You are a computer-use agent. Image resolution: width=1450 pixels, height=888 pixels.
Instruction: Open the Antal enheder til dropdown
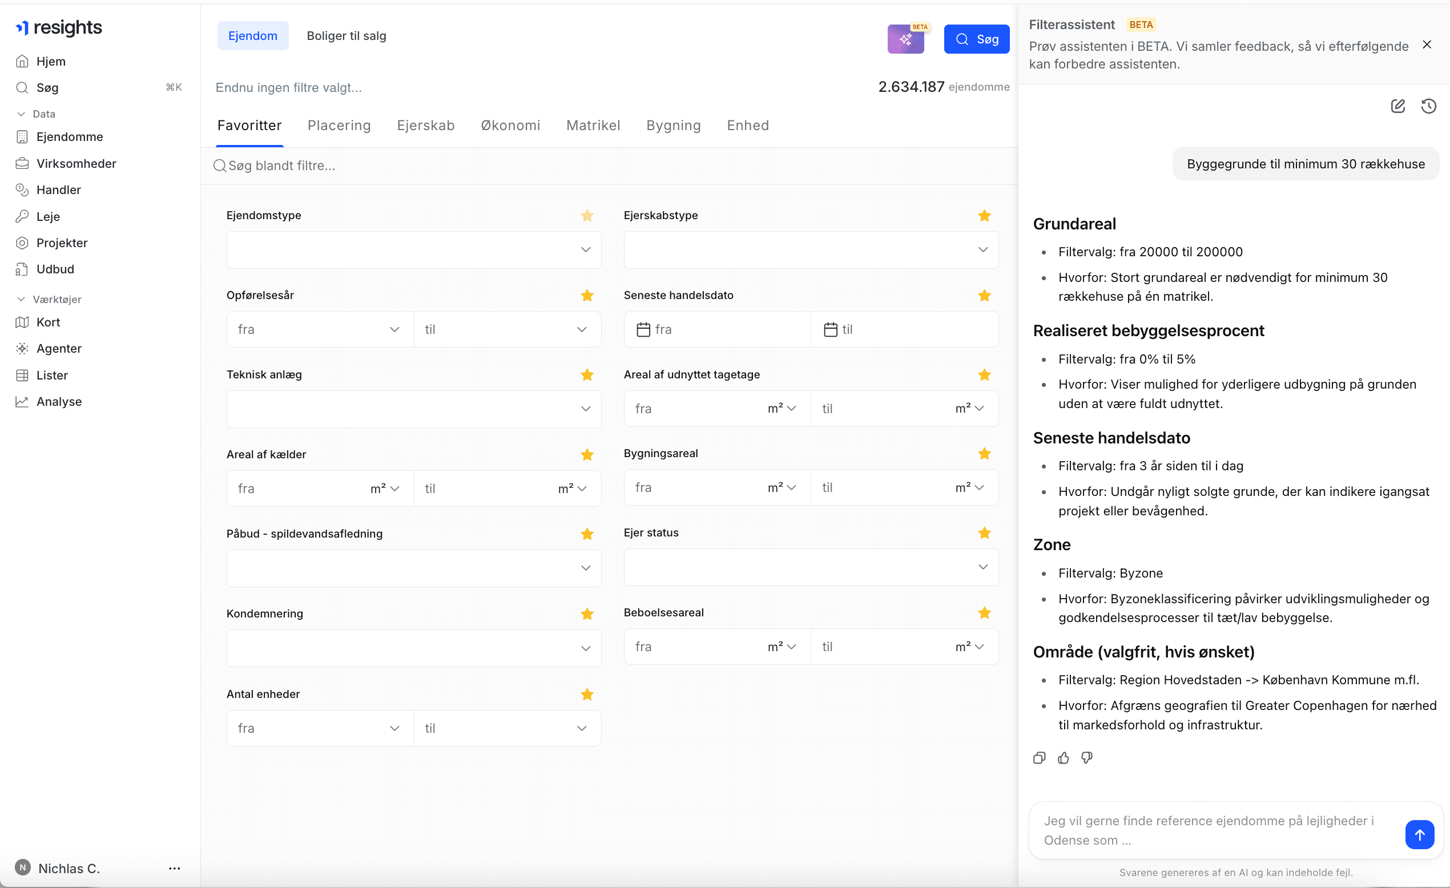(x=507, y=729)
